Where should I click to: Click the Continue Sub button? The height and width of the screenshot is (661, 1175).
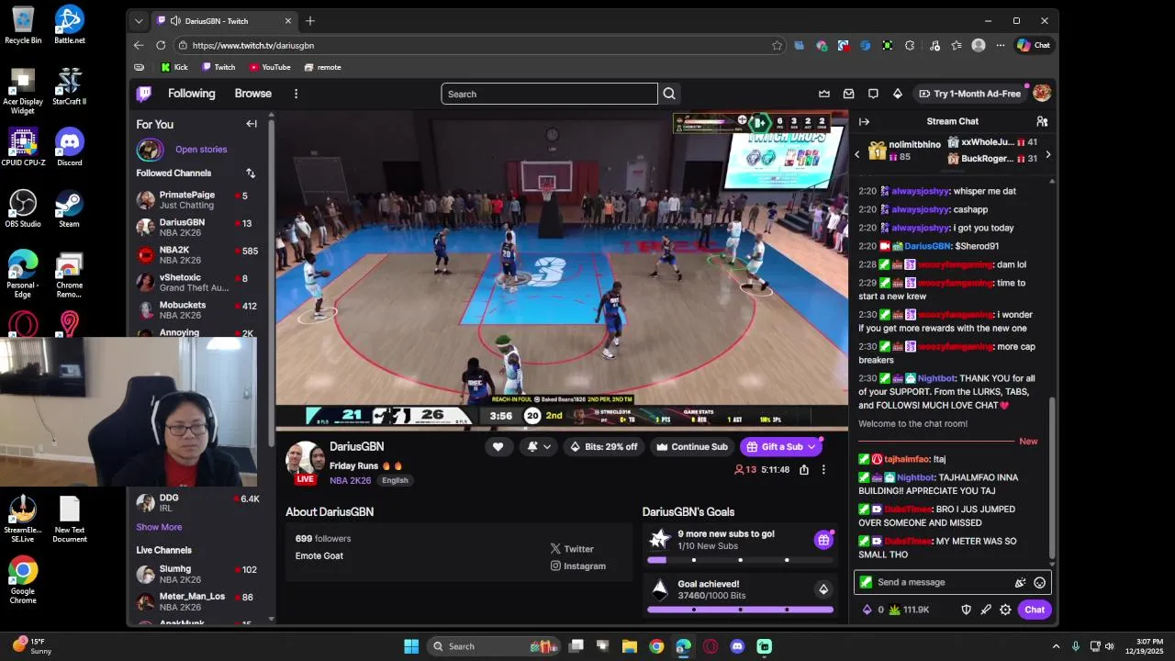point(692,447)
